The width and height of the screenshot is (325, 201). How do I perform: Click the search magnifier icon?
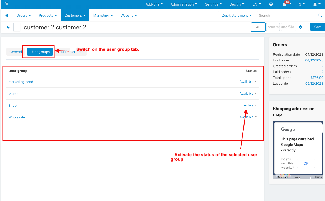coord(320,16)
